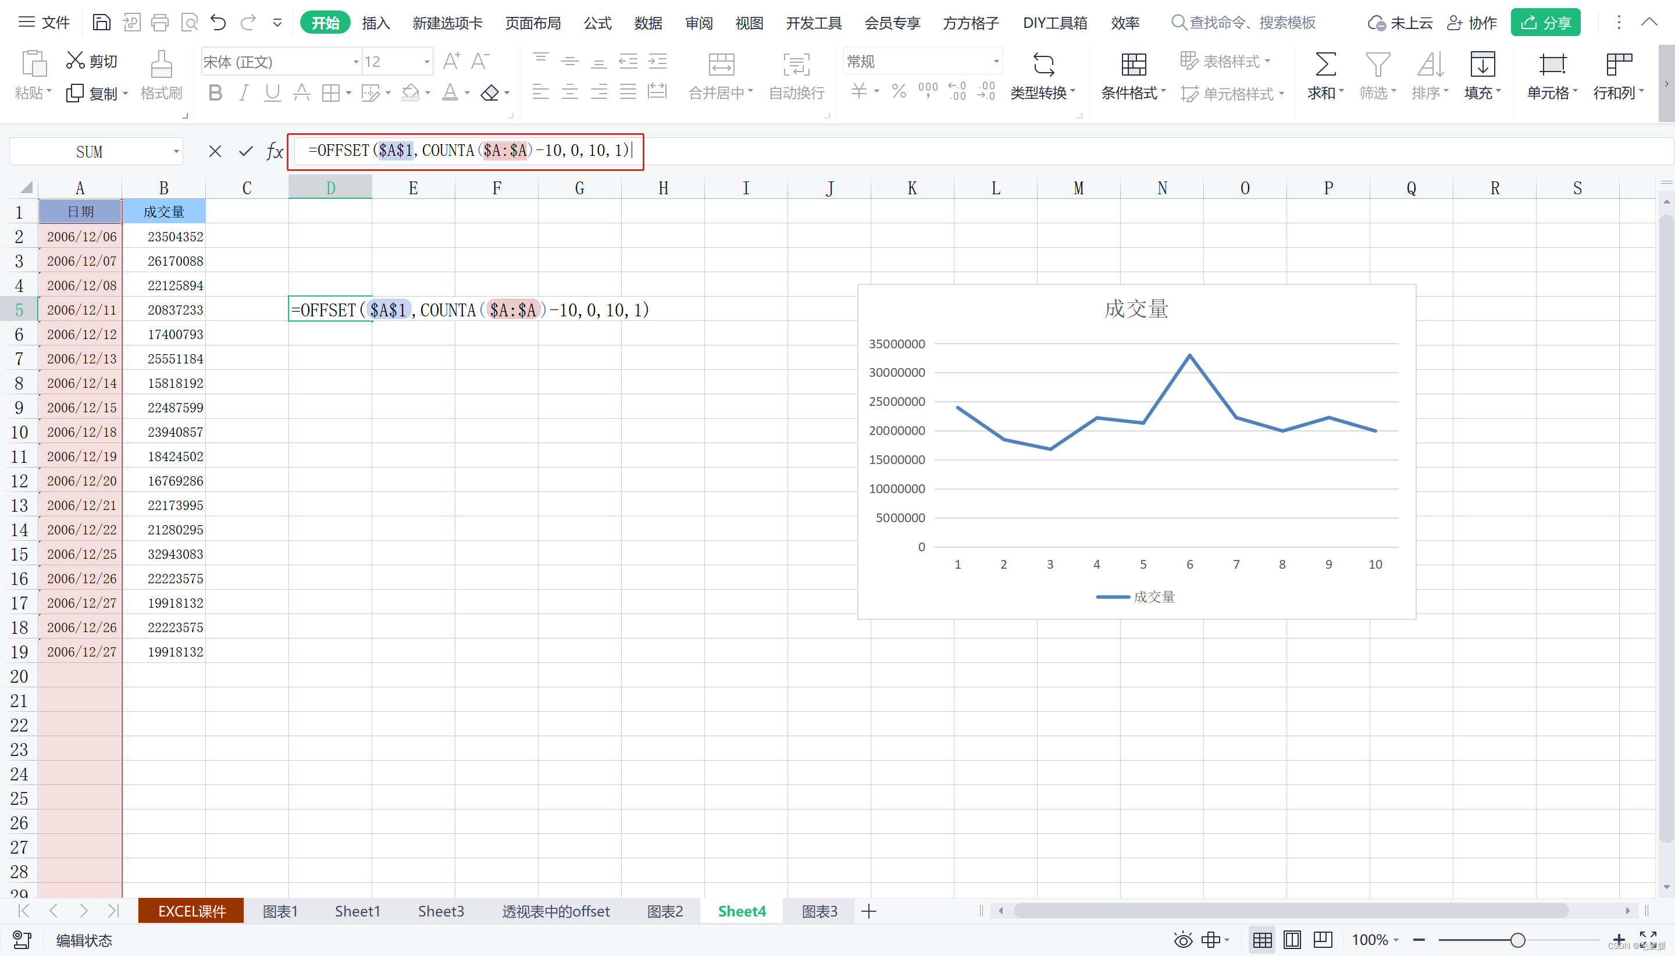Viewport: 1675px width, 956px height.
Task: Decrease decimal places icon
Action: coord(986,91)
